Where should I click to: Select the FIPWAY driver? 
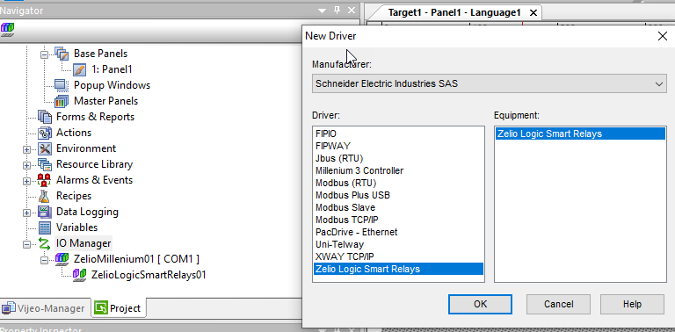[398, 146]
